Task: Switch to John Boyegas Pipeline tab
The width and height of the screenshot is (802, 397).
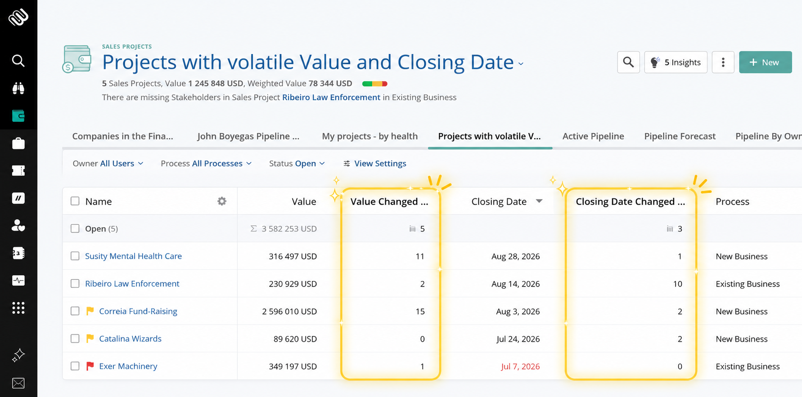Action: point(248,136)
